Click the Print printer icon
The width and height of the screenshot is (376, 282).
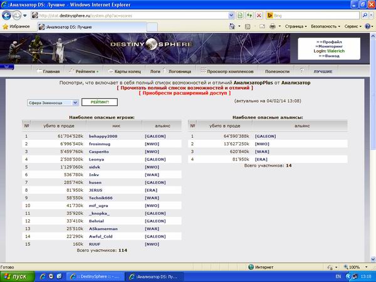pos(273,26)
